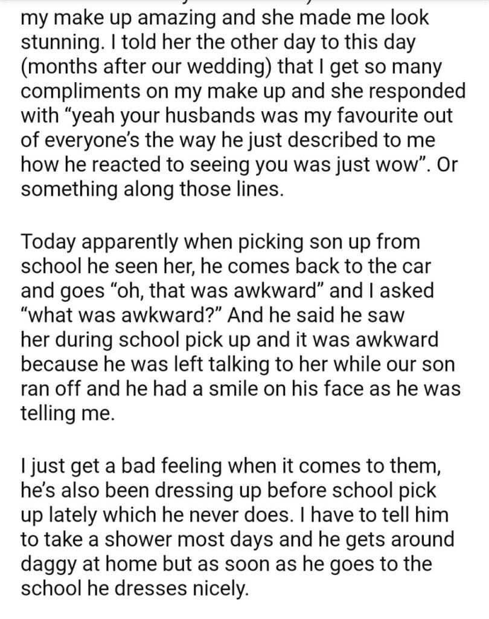Viewport: 489px width, 619px height.
Task: Click the phrase "something along those lines"
Action: click(151, 190)
